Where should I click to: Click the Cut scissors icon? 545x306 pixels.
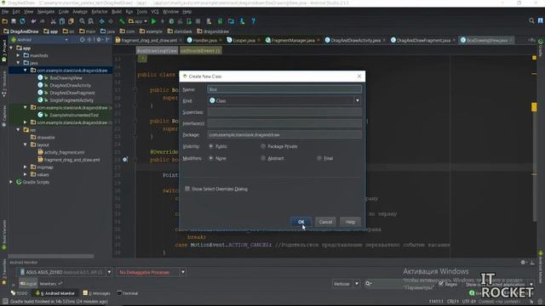[x=53, y=21]
